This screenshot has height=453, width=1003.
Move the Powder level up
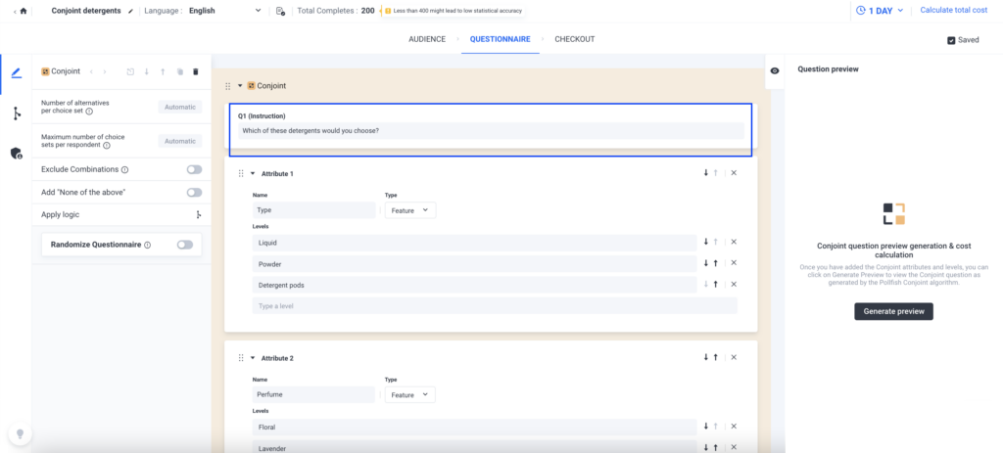715,262
